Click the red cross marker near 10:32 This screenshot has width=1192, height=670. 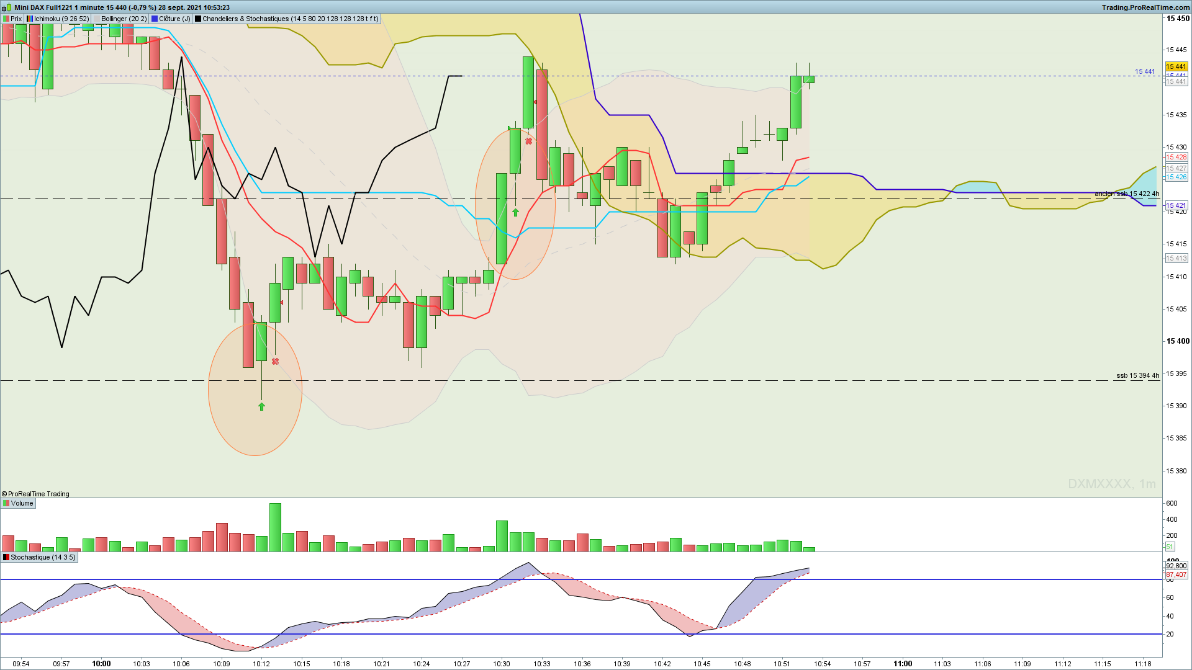coord(528,141)
